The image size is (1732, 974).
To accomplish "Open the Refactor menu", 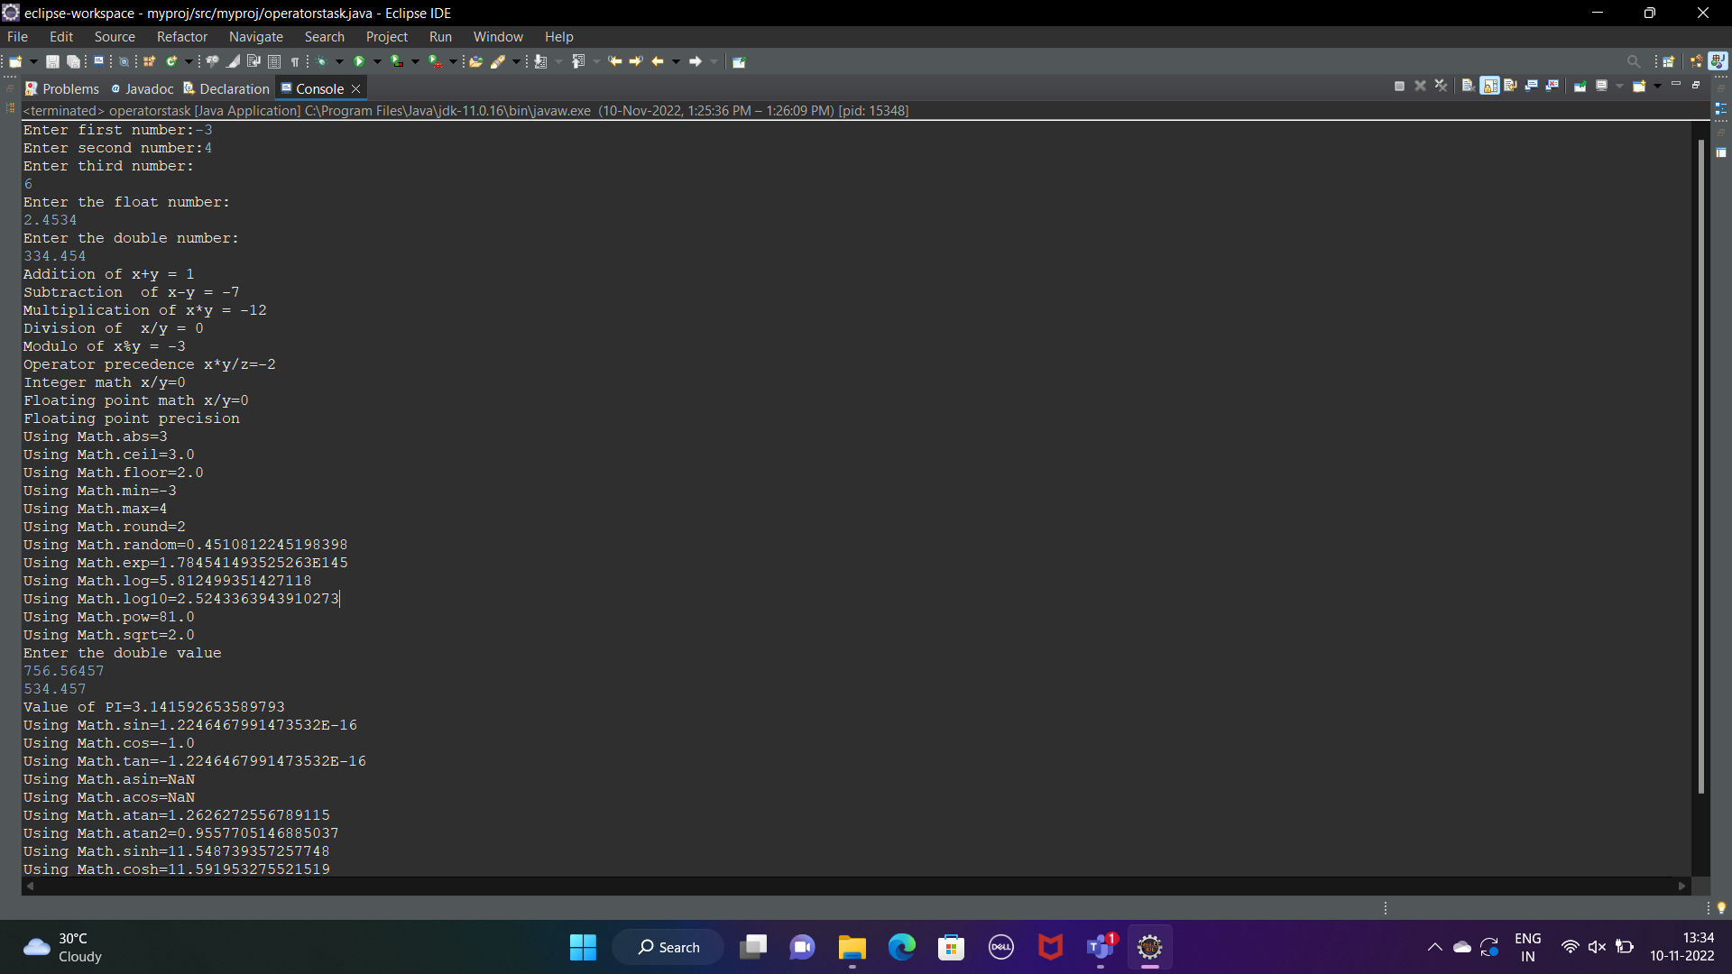I will 181,37.
